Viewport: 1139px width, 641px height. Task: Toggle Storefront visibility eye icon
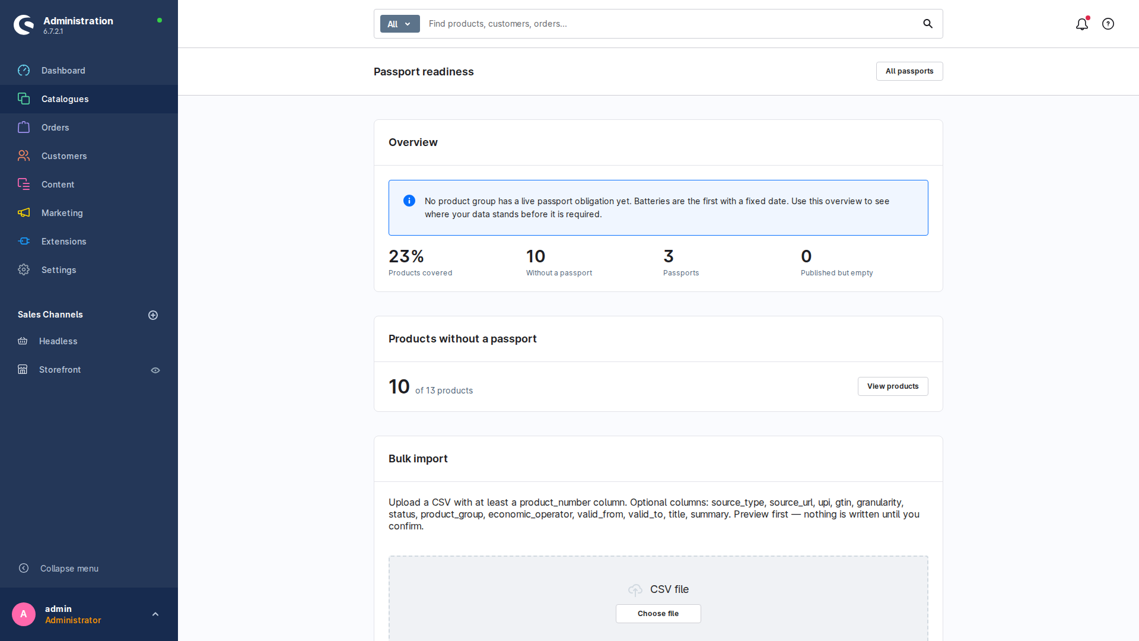click(155, 370)
